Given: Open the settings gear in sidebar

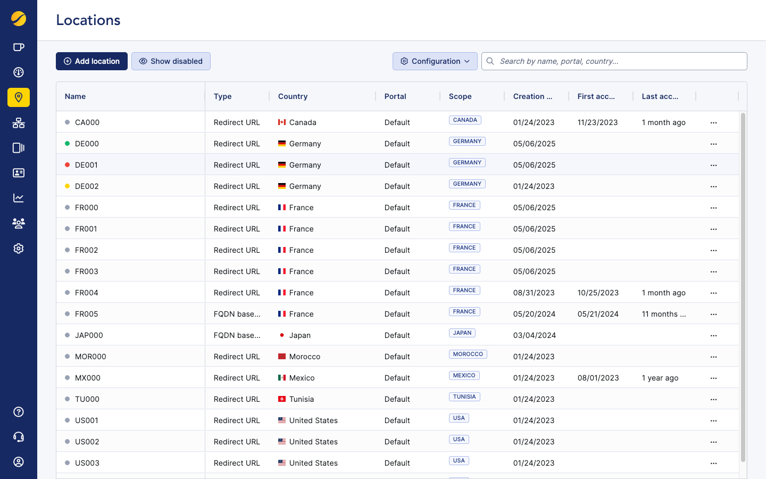Looking at the screenshot, I should pos(19,248).
